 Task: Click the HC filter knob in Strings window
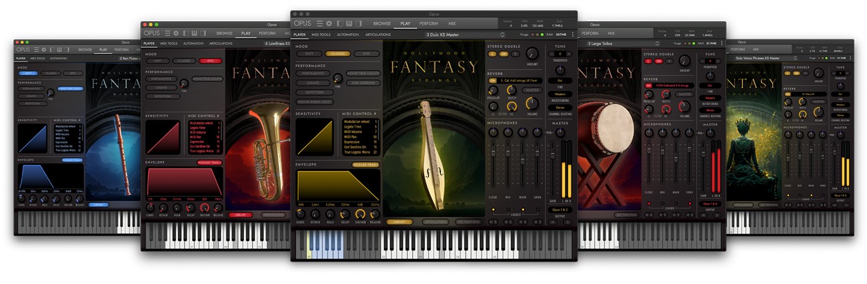pyautogui.click(x=512, y=106)
